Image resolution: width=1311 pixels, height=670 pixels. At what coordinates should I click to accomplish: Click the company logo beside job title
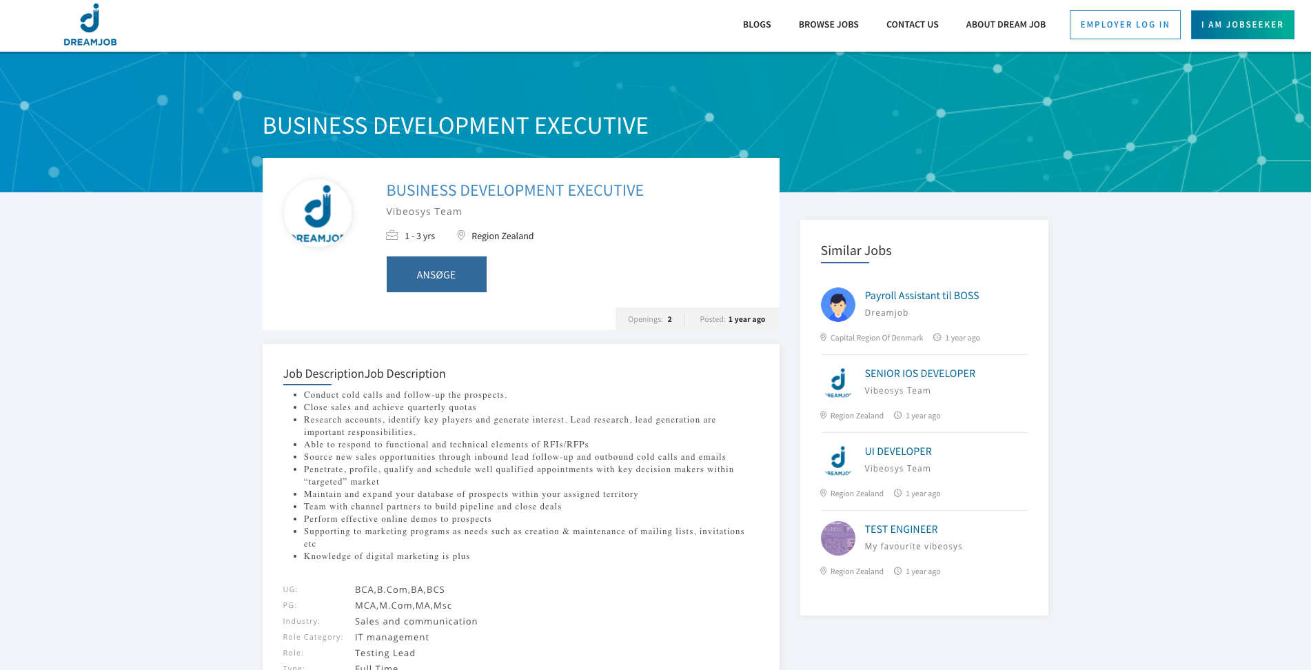318,213
